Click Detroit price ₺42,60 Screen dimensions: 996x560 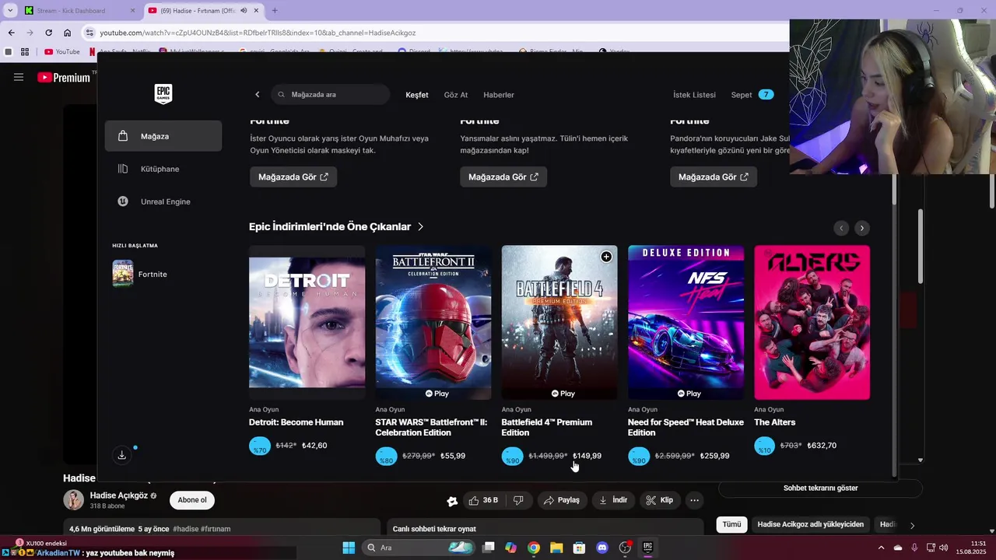click(x=314, y=446)
